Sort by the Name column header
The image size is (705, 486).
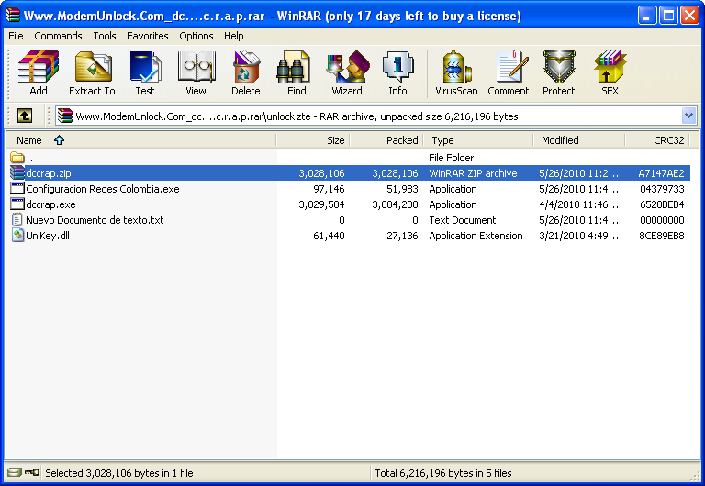click(x=141, y=140)
